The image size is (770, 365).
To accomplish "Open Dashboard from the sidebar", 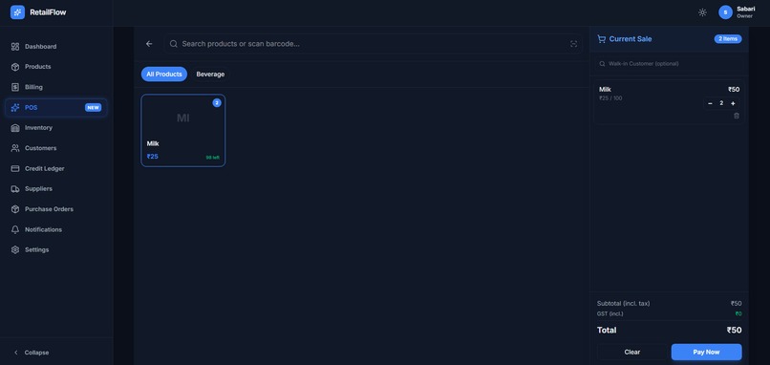I will [56, 47].
